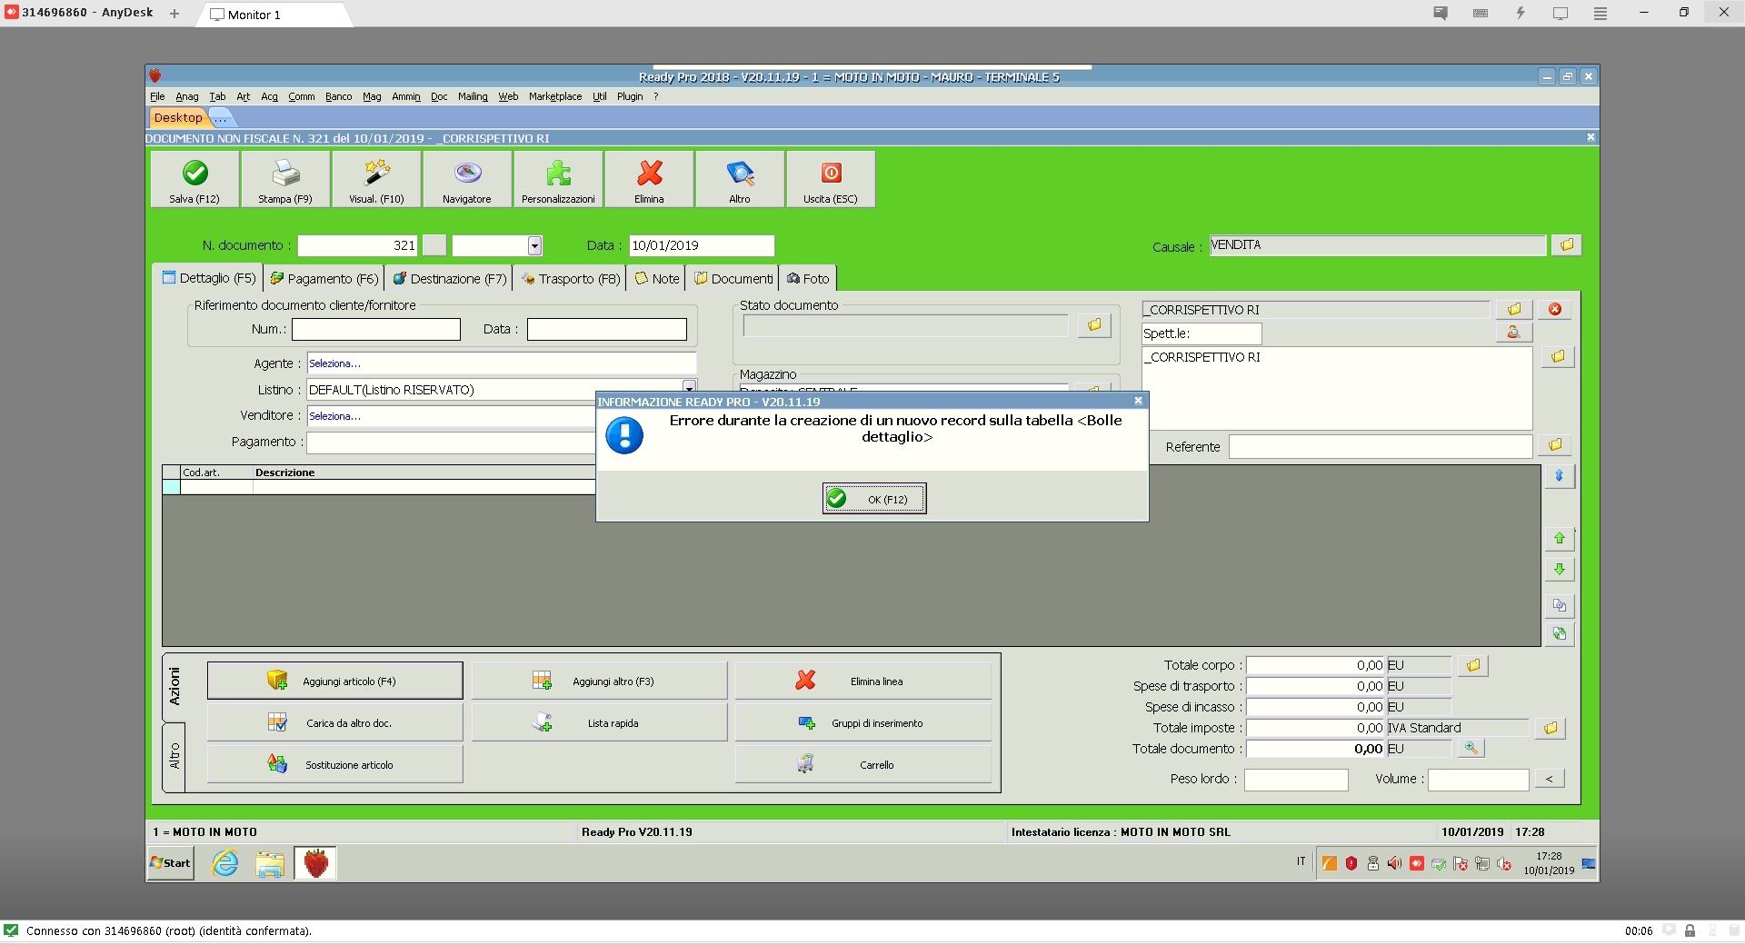This screenshot has height=945, width=1745.
Task: Open the Navigatore tool
Action: pos(467,180)
